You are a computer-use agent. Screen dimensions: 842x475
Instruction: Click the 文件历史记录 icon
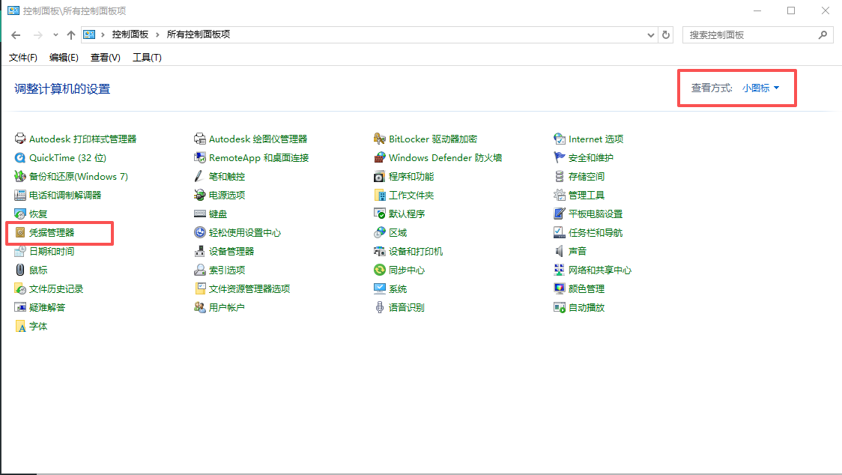tap(20, 288)
